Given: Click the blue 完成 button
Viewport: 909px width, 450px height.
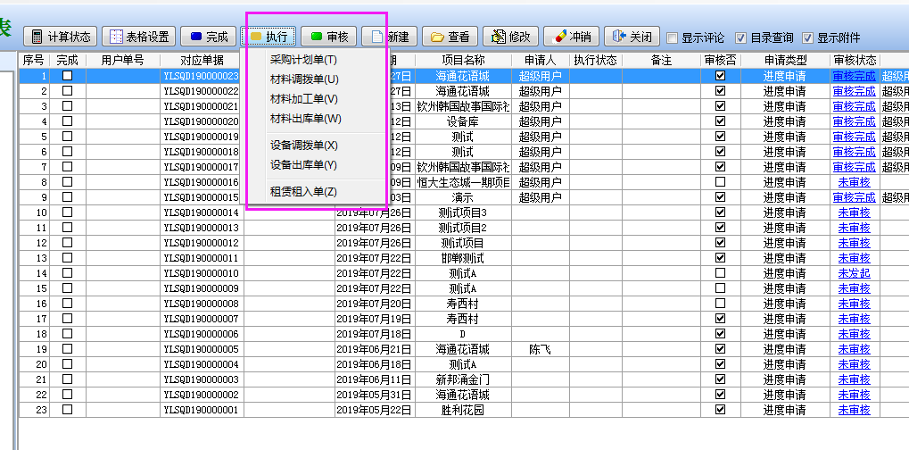Looking at the screenshot, I should 208,37.
